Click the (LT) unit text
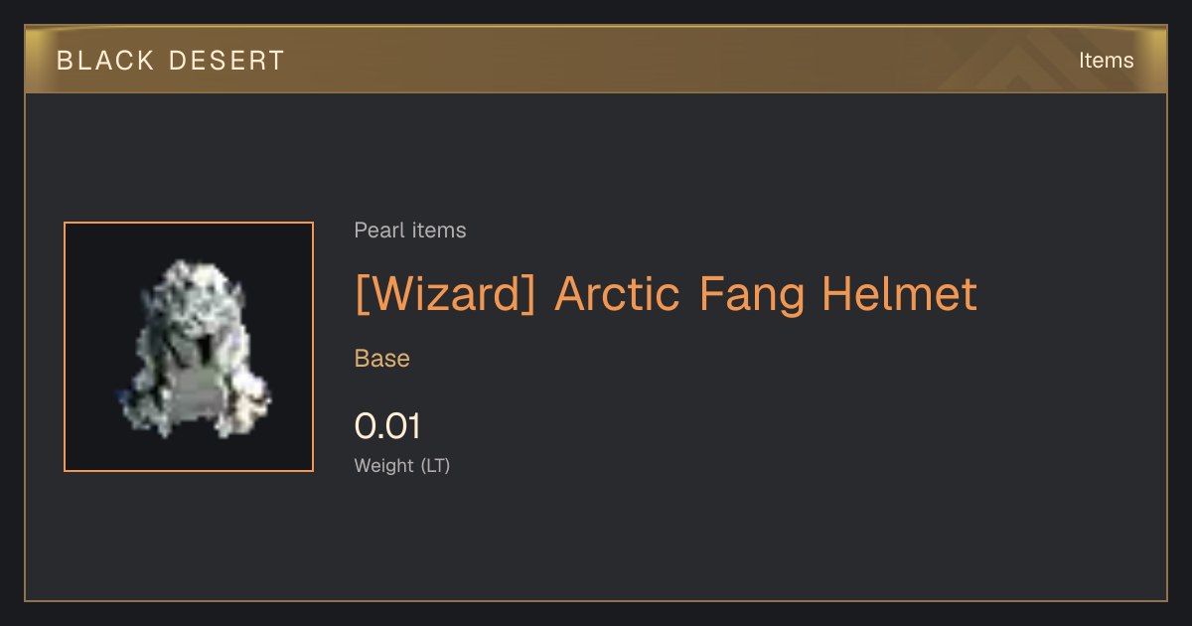1192x626 pixels. pos(435,465)
